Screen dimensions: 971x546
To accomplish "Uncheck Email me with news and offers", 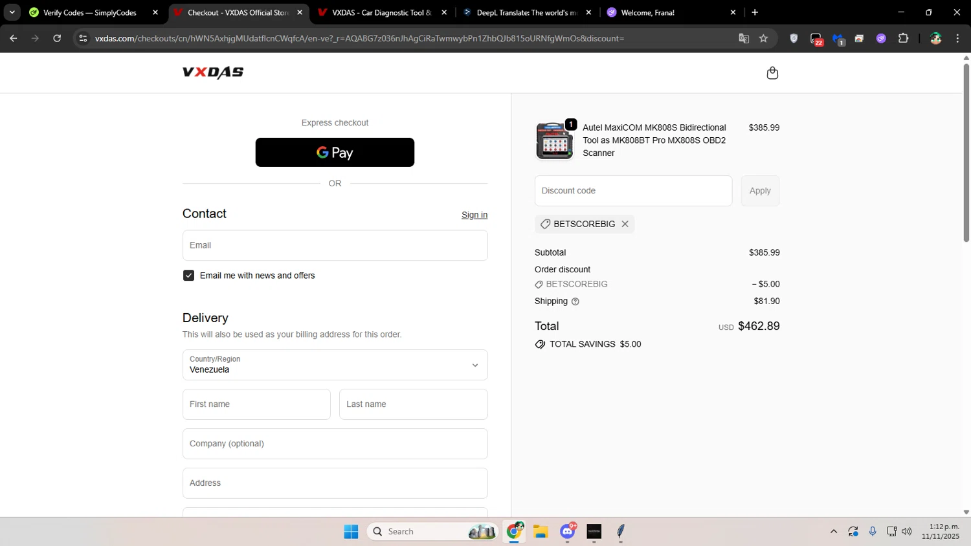I will click(188, 276).
